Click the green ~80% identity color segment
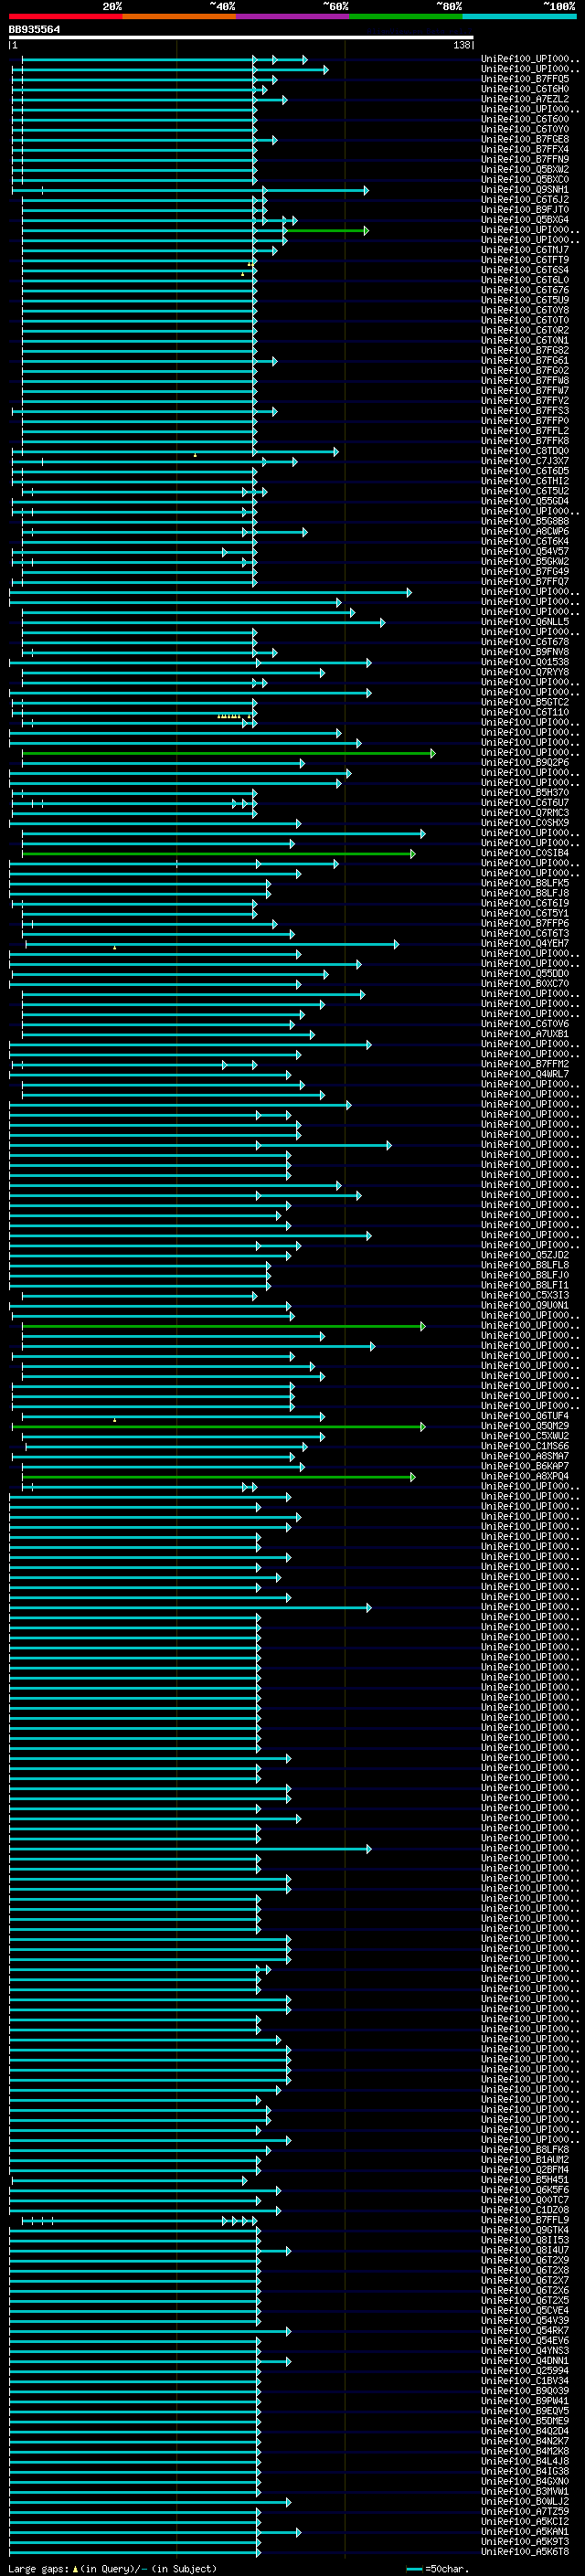 406,17
